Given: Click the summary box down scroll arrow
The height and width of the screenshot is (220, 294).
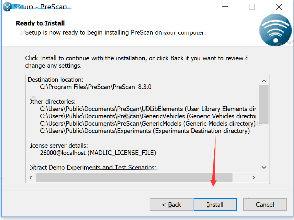Looking at the screenshot, I should click(264, 168).
